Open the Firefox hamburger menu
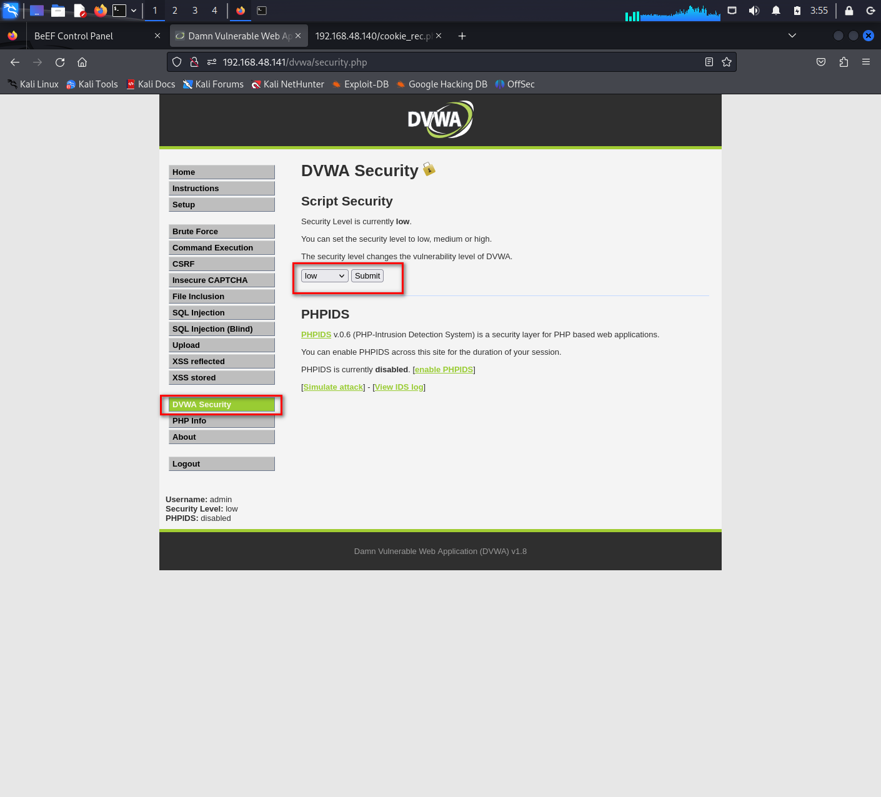The height and width of the screenshot is (797, 881). point(866,62)
